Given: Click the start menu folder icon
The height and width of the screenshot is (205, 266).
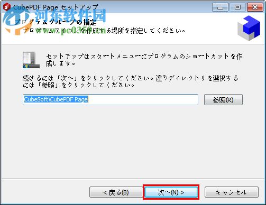Looking at the screenshot, I should (31, 60).
